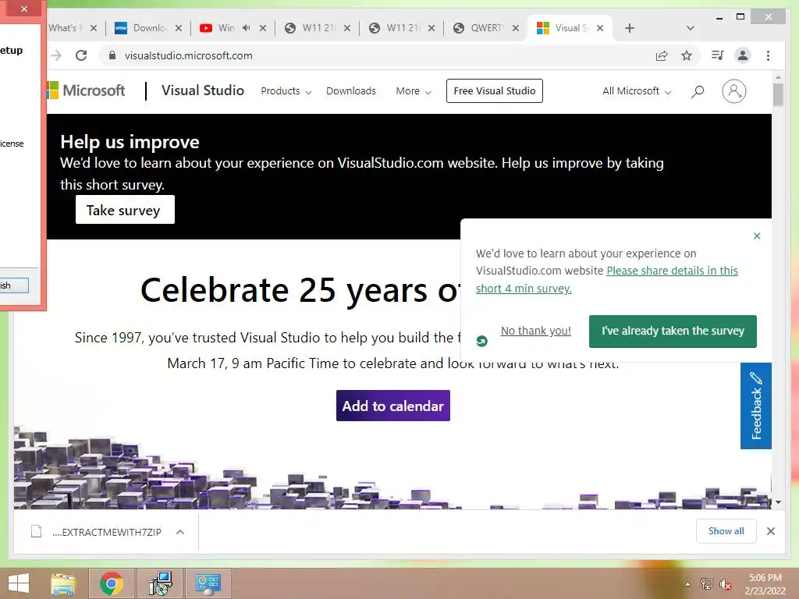Click the forward navigation arrow
The width and height of the screenshot is (799, 599).
click(x=56, y=55)
